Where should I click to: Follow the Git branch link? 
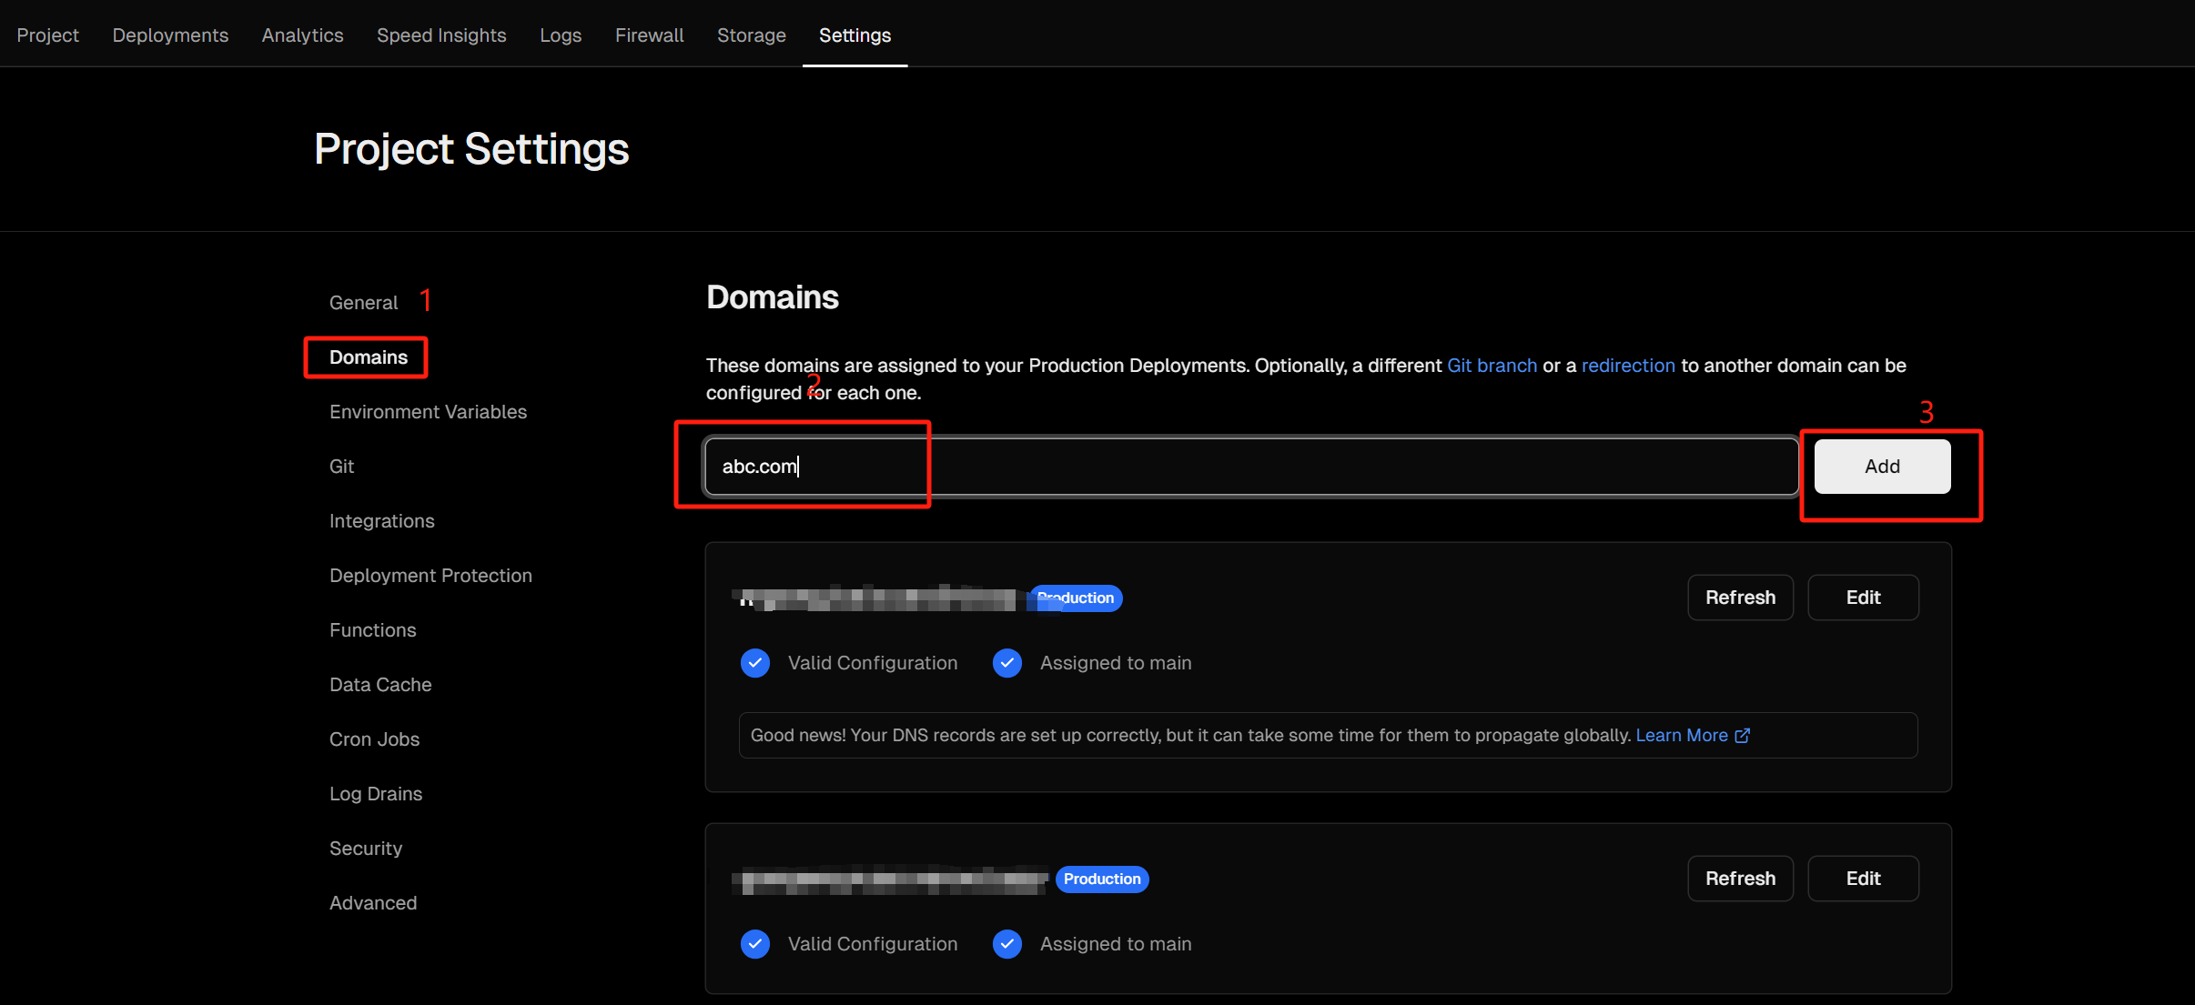click(x=1492, y=366)
